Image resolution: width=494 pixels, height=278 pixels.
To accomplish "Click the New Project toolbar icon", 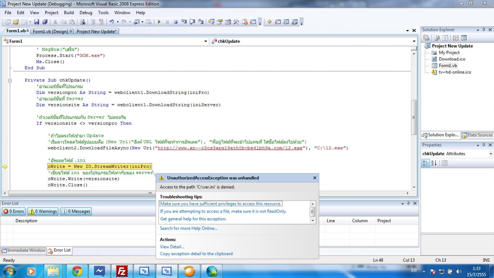I will coord(8,22).
